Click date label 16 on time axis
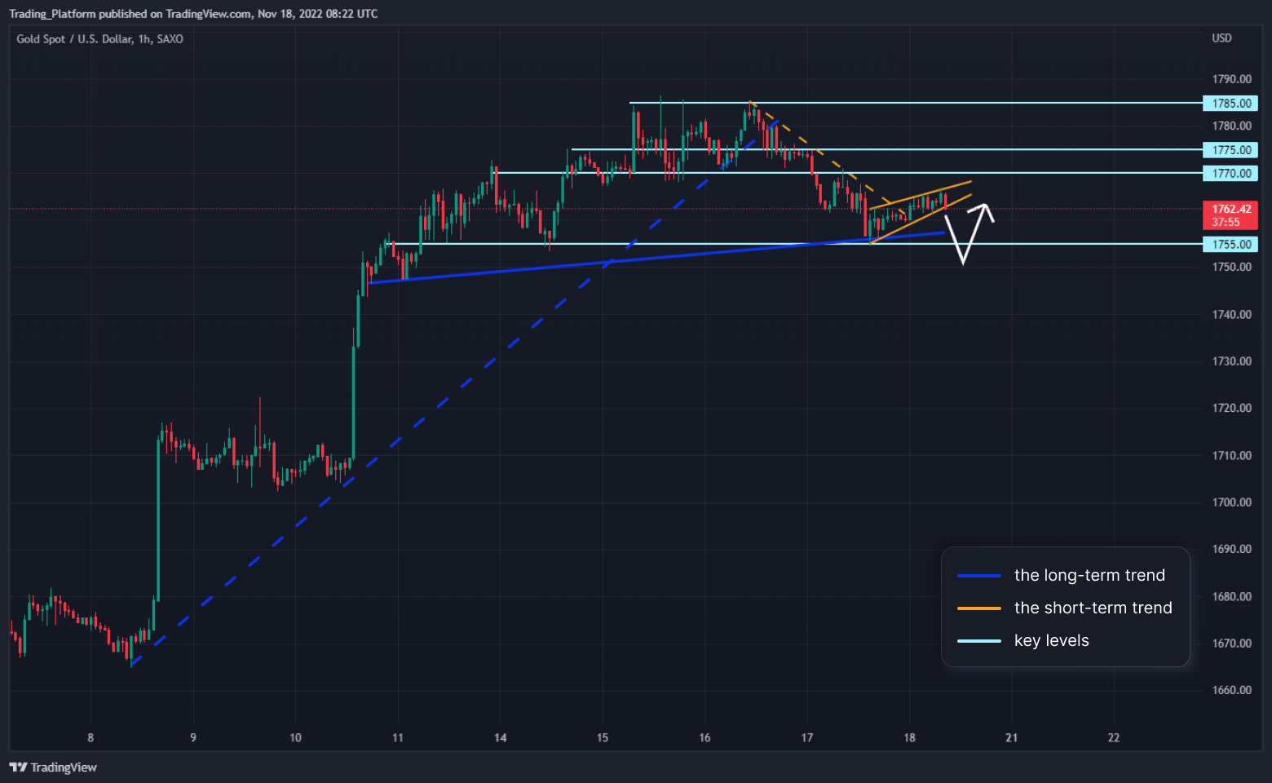 (x=704, y=738)
